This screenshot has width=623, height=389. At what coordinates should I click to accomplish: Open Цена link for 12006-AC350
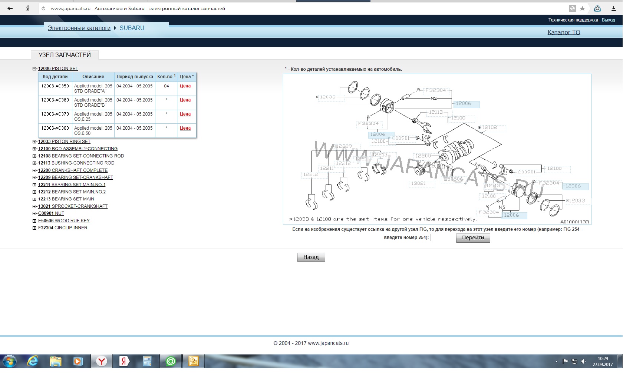[185, 86]
